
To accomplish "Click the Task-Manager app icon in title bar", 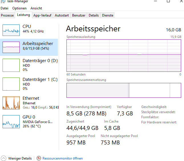I will click(x=3, y=1).
